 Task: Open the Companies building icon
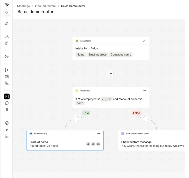coord(7,43)
